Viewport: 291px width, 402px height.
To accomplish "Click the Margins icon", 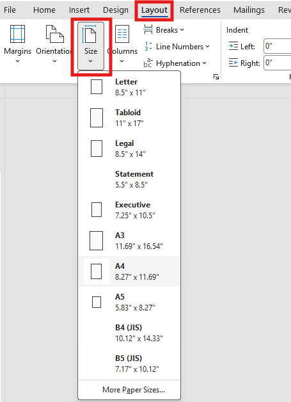I will 18,33.
